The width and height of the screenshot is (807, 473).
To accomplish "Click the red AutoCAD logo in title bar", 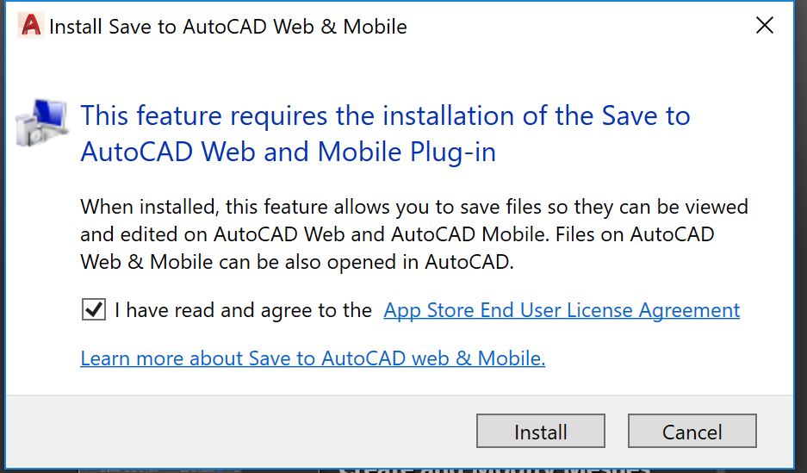I will (x=30, y=25).
